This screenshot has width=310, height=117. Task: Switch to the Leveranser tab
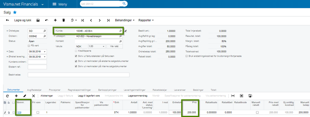click(180, 90)
